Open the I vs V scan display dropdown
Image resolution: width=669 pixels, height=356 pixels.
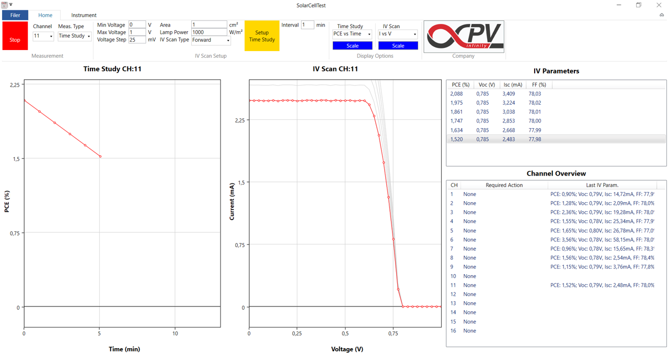pos(397,33)
